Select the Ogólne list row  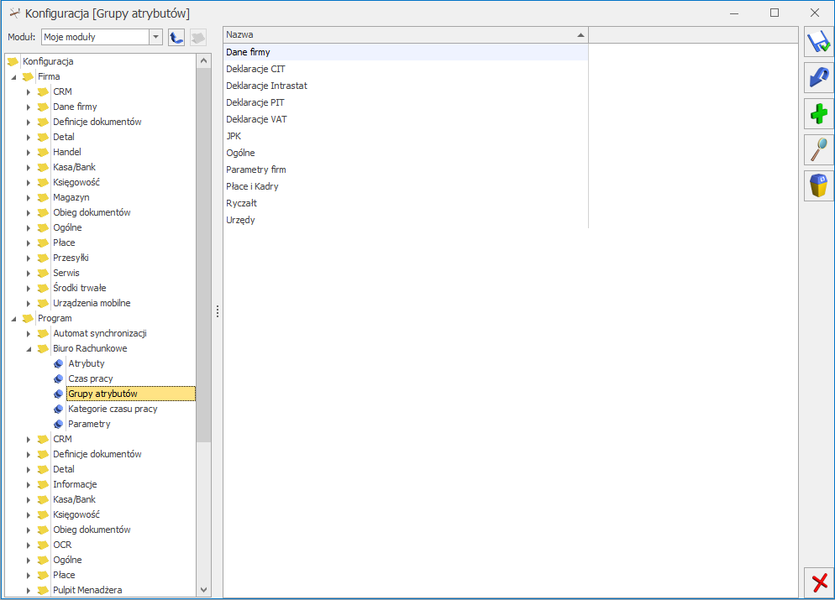405,153
